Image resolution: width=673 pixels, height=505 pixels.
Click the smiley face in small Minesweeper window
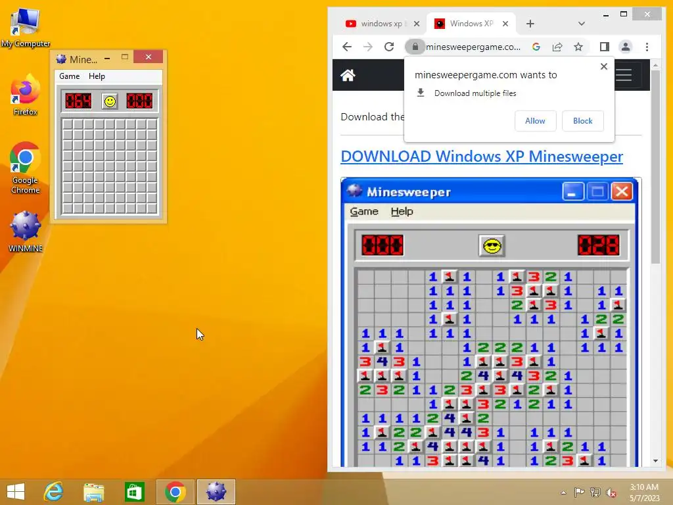click(110, 101)
